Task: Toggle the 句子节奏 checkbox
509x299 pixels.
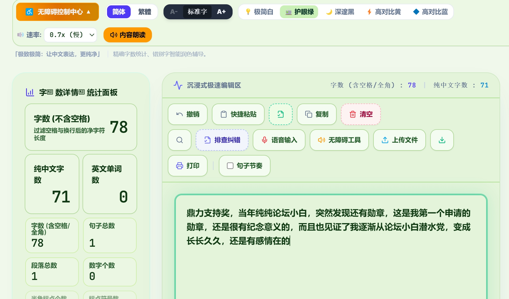Action: 230,166
